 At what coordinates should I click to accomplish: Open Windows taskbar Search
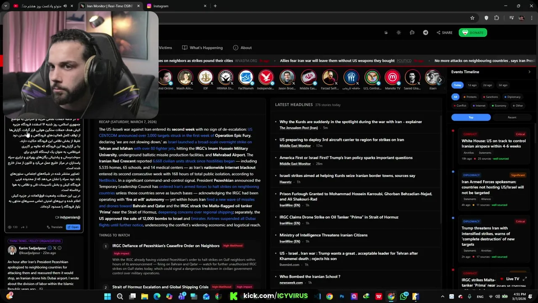(120, 297)
